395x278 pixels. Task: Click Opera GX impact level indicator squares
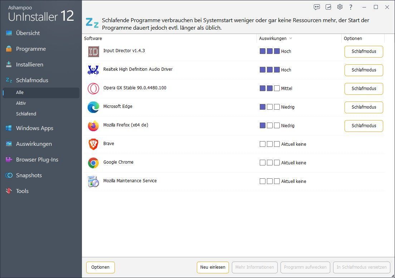click(269, 89)
